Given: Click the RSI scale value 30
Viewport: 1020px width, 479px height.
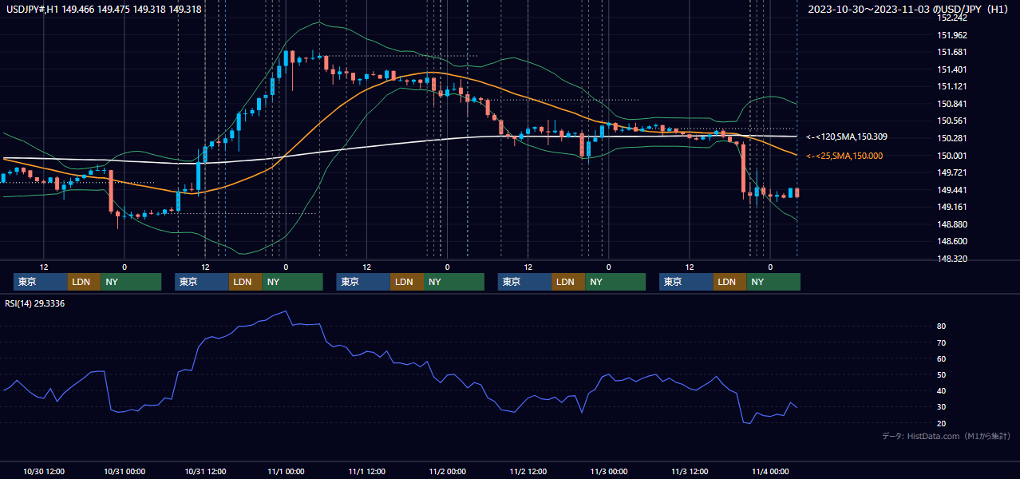Looking at the screenshot, I should [942, 407].
